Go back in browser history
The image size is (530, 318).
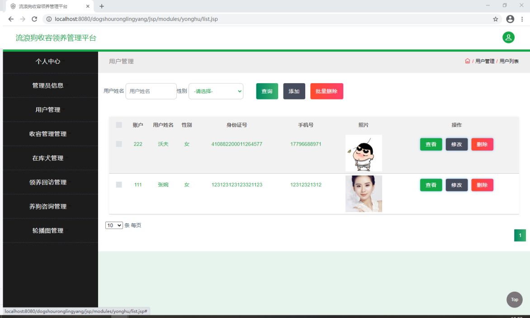coord(11,19)
